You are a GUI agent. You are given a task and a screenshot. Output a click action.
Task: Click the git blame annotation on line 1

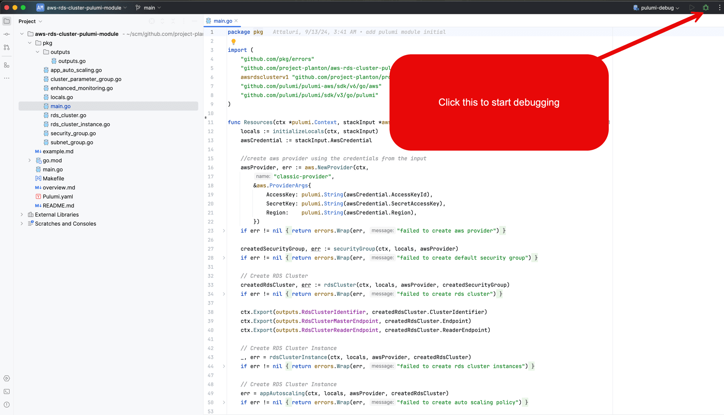click(359, 32)
